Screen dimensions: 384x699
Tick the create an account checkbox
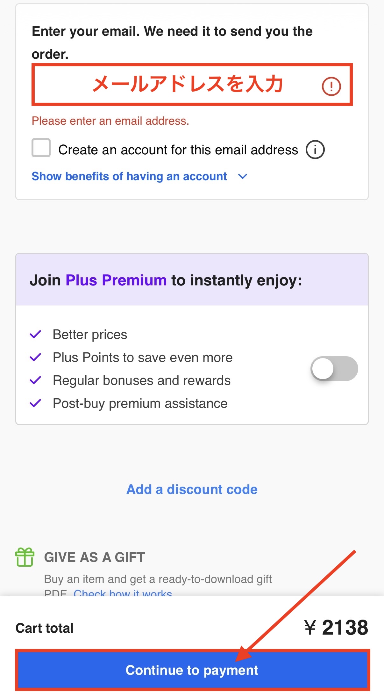[x=41, y=148]
